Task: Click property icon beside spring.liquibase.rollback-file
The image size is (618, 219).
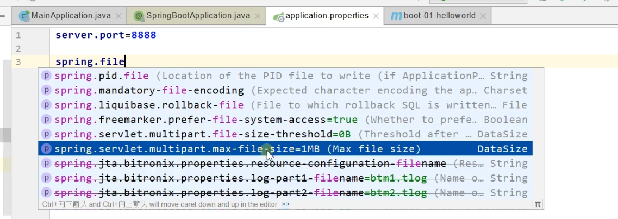Action: pos(47,105)
